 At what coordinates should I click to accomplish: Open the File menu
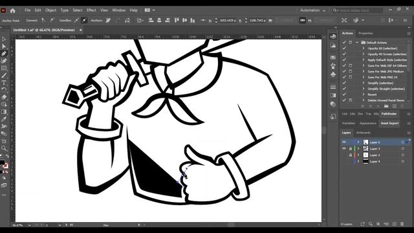tap(27, 10)
